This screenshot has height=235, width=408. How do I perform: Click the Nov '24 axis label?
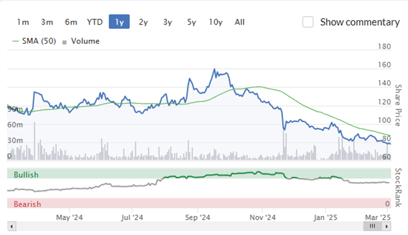262,217
